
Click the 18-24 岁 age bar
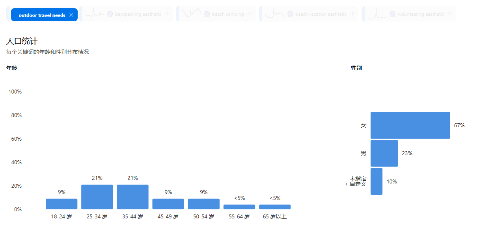click(x=62, y=204)
